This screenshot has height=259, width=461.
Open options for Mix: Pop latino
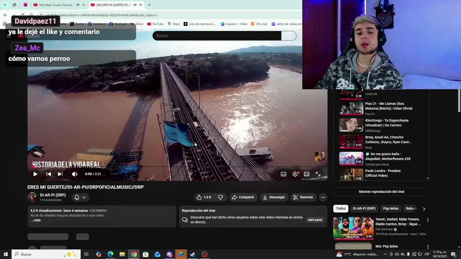click(428, 247)
